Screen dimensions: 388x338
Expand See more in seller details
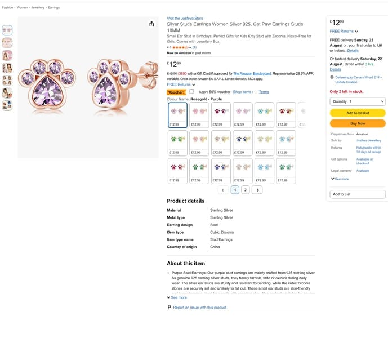(x=340, y=179)
